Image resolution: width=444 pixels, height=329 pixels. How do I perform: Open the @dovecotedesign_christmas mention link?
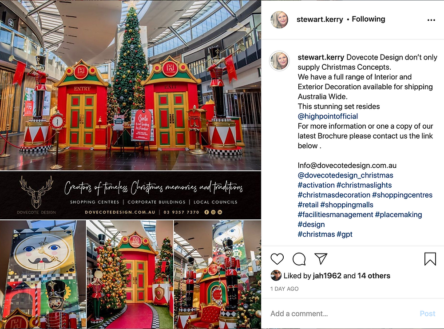(x=345, y=175)
